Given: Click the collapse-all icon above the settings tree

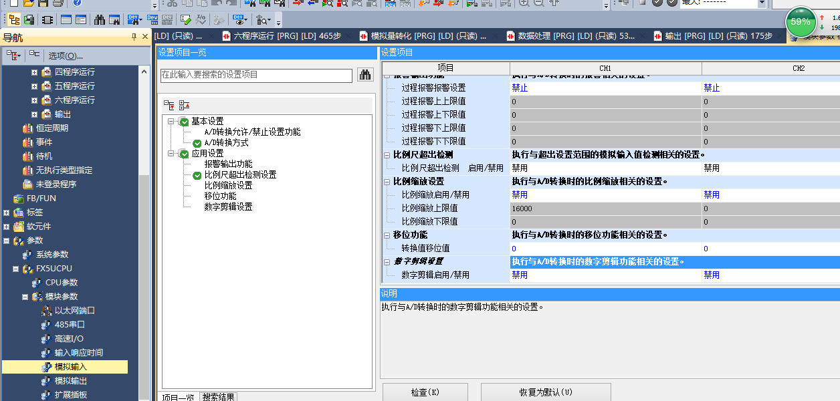Looking at the screenshot, I should coord(185,105).
